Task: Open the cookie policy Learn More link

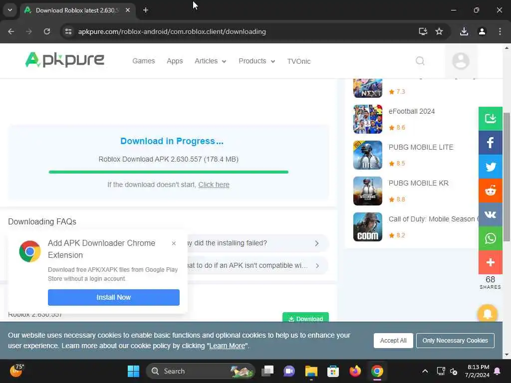Action: (x=227, y=346)
